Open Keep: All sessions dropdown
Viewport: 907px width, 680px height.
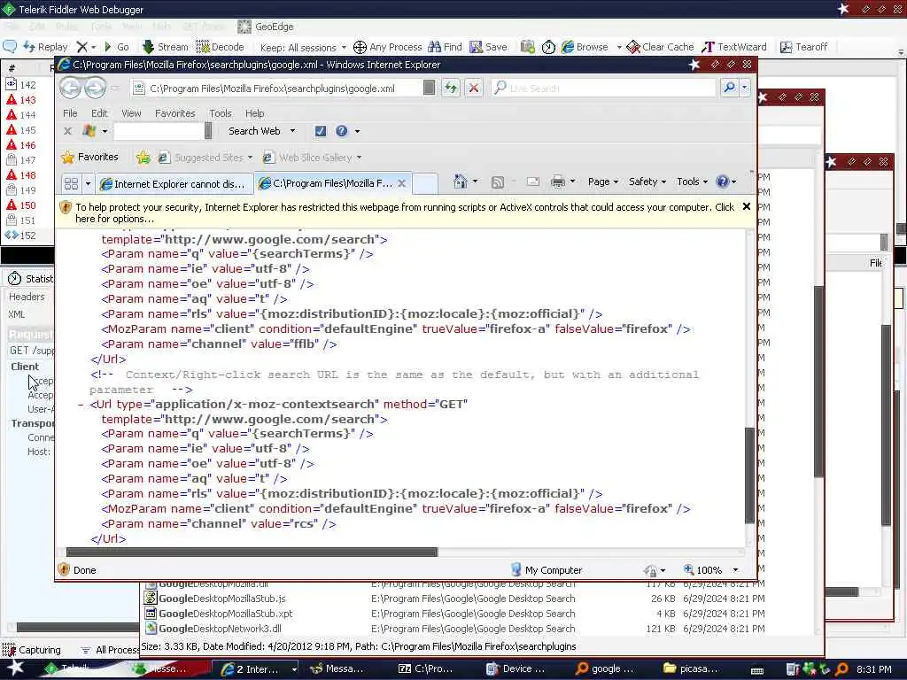303,48
